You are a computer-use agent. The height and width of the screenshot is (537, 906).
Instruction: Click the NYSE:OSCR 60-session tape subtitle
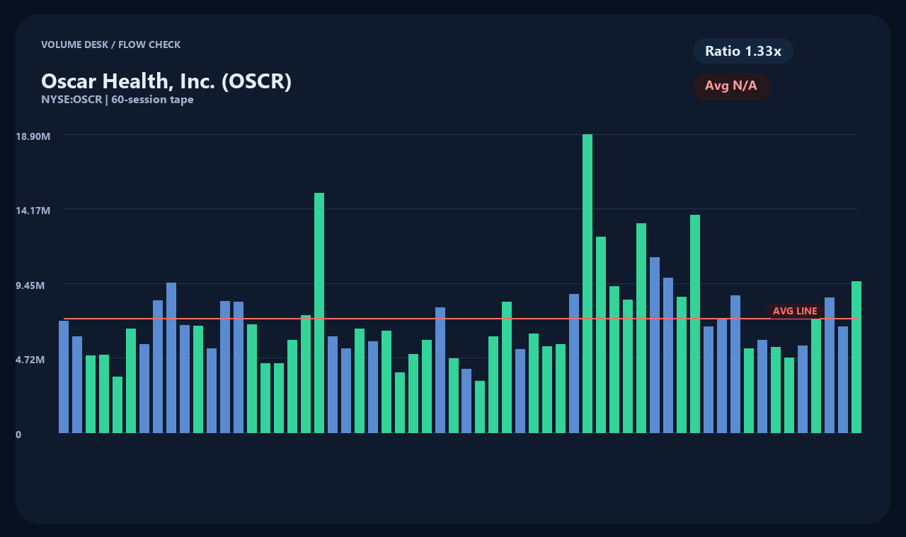pyautogui.click(x=117, y=100)
